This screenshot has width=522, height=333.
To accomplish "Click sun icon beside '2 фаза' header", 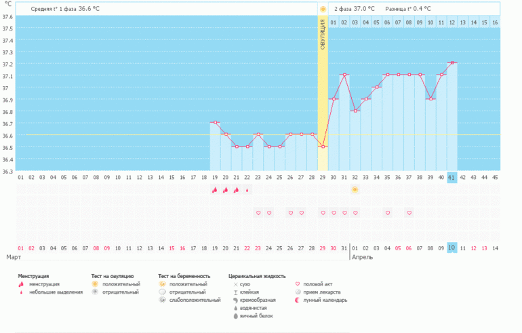I will point(323,9).
